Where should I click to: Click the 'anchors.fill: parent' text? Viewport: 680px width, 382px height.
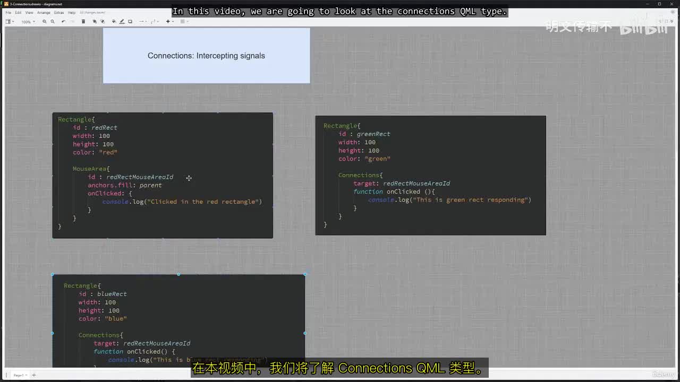[125, 185]
